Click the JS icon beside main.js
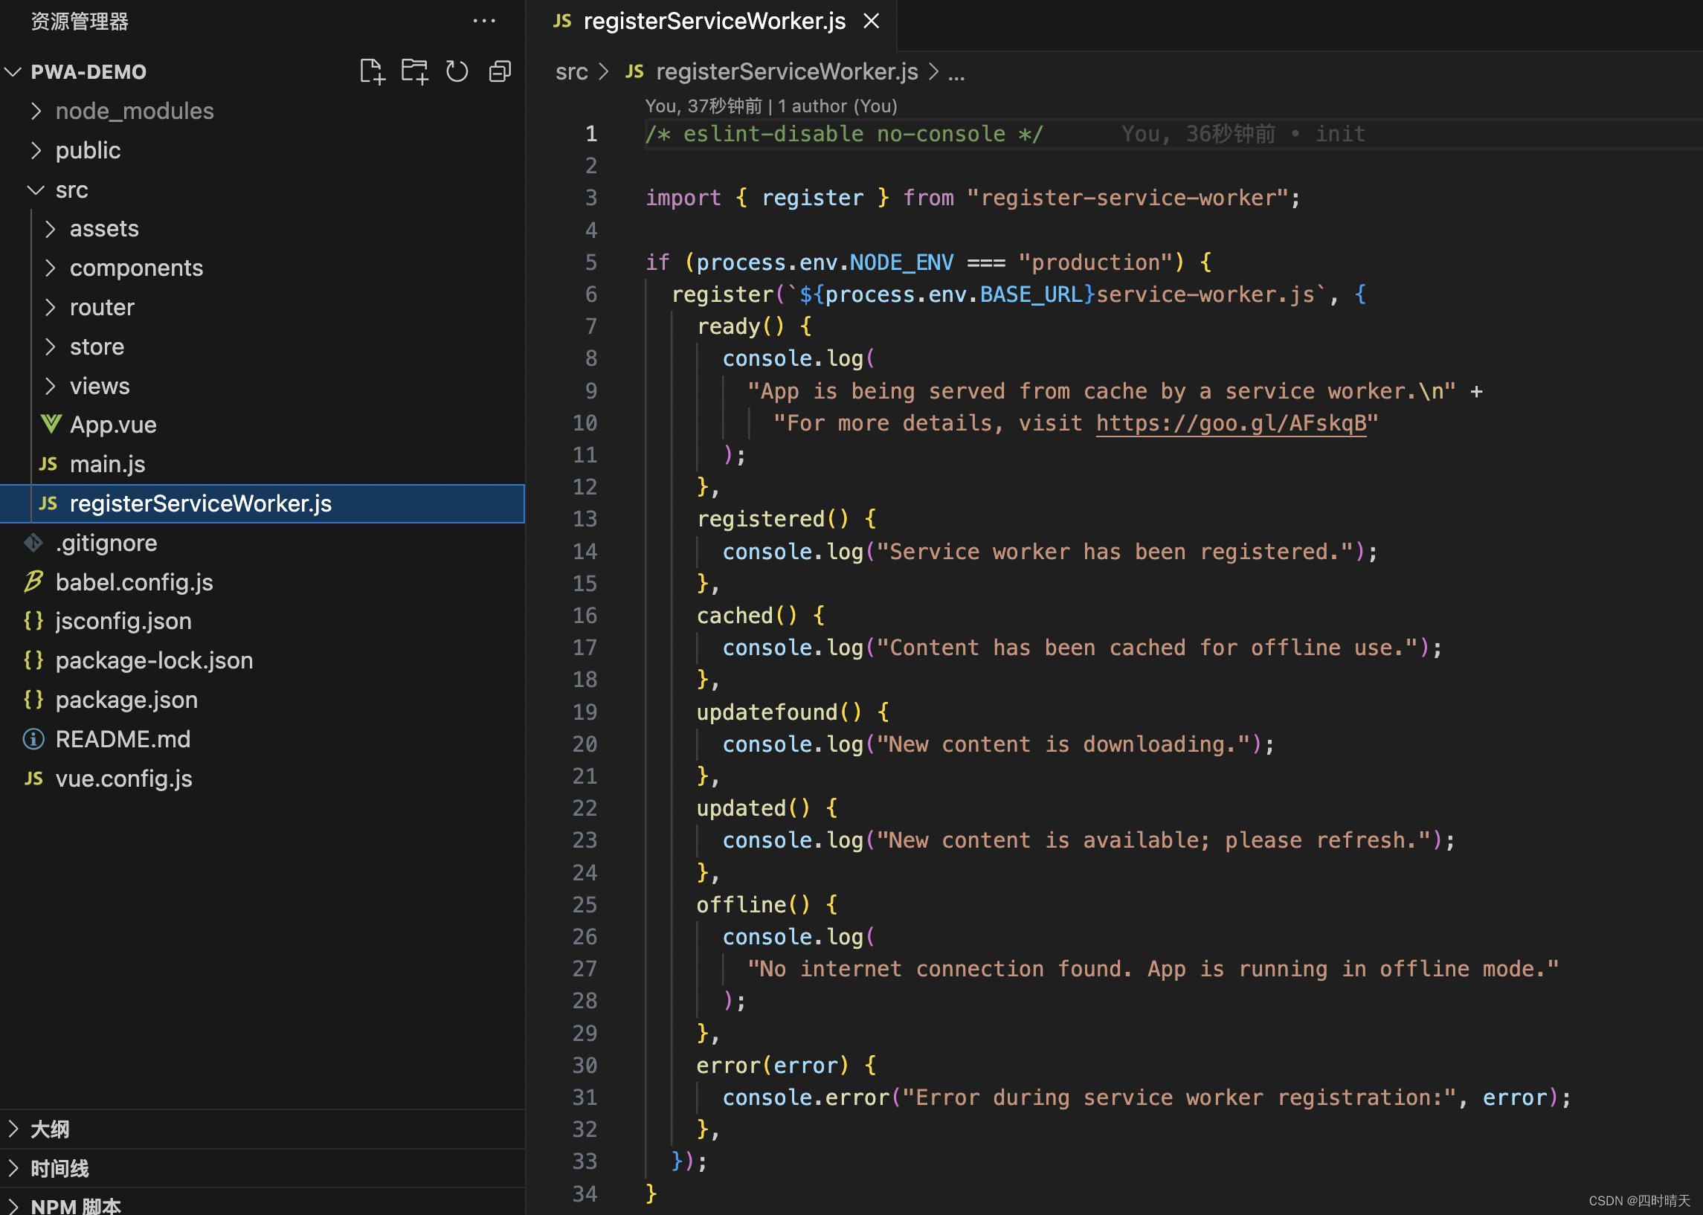This screenshot has width=1703, height=1215. pyautogui.click(x=48, y=464)
